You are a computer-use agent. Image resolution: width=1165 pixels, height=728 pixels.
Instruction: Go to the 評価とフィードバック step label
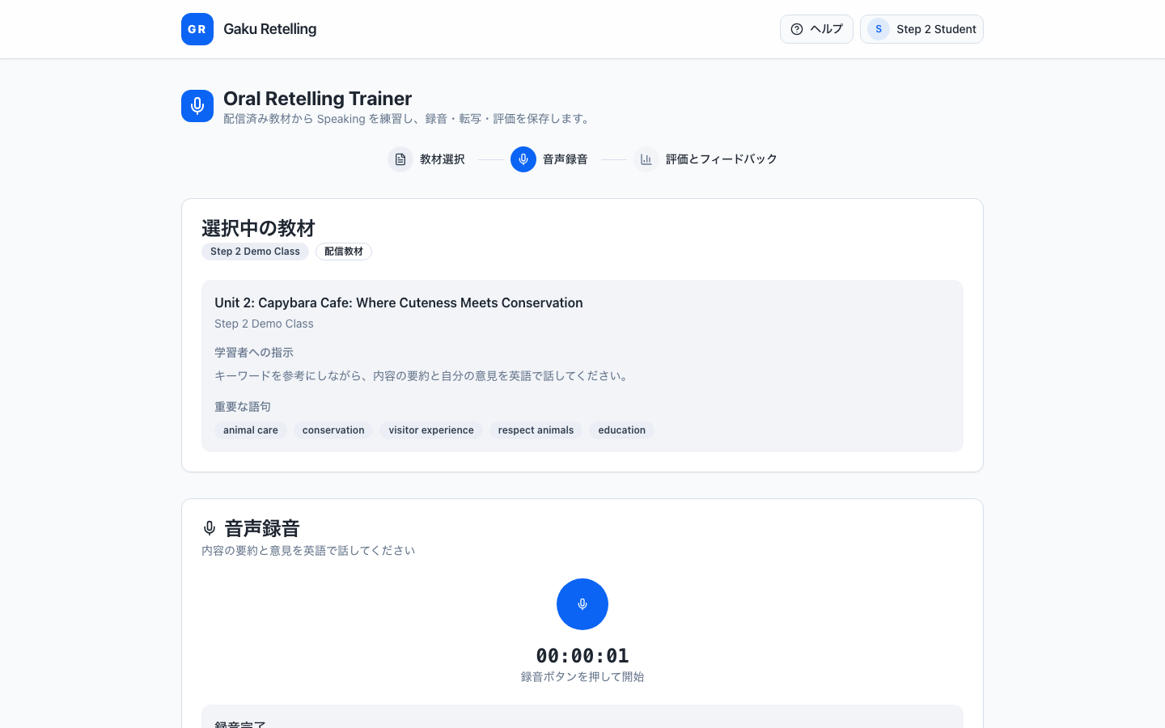click(x=722, y=159)
